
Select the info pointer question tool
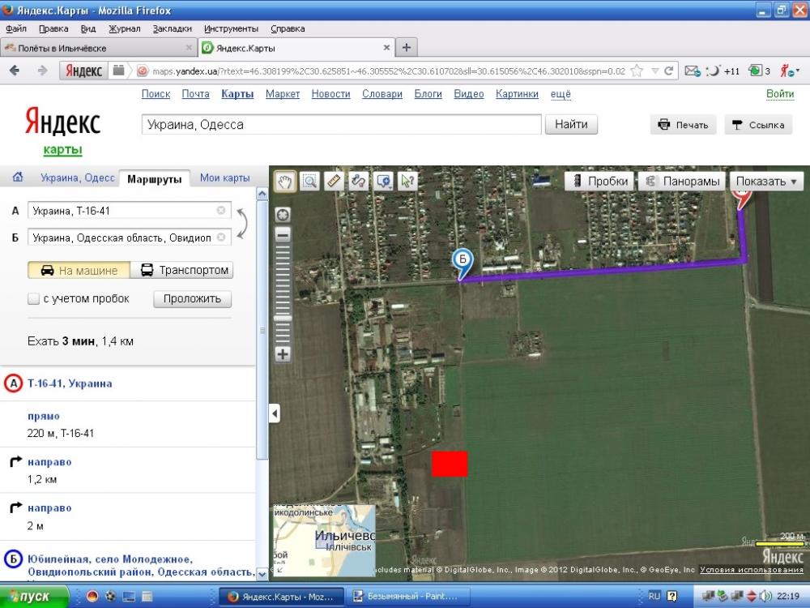[407, 182]
